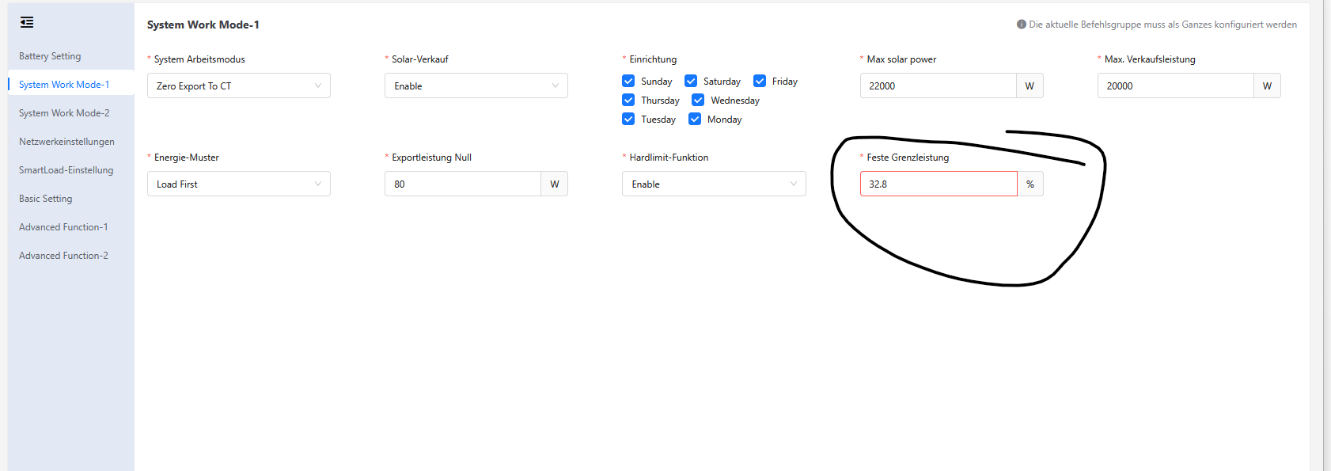Open the System Arbeitsmodus dropdown
This screenshot has width=1331, height=471.
point(238,85)
